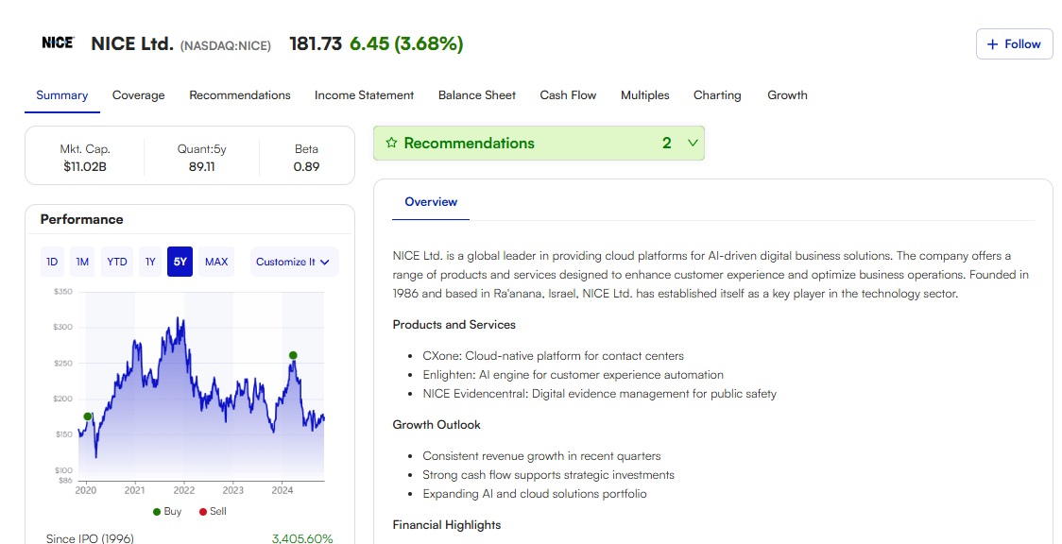Switch chart to 1D range
The width and height of the screenshot is (1062, 544).
52,262
